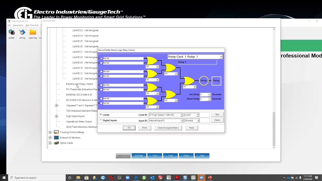Click the Cortana circle on taskbar
Image resolution: width=322 pixels, height=181 pixels.
pyautogui.click(x=70, y=178)
